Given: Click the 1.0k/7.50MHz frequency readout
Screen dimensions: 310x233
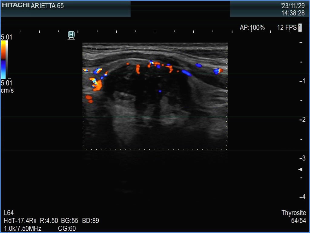Looking at the screenshot, I should tap(23, 228).
